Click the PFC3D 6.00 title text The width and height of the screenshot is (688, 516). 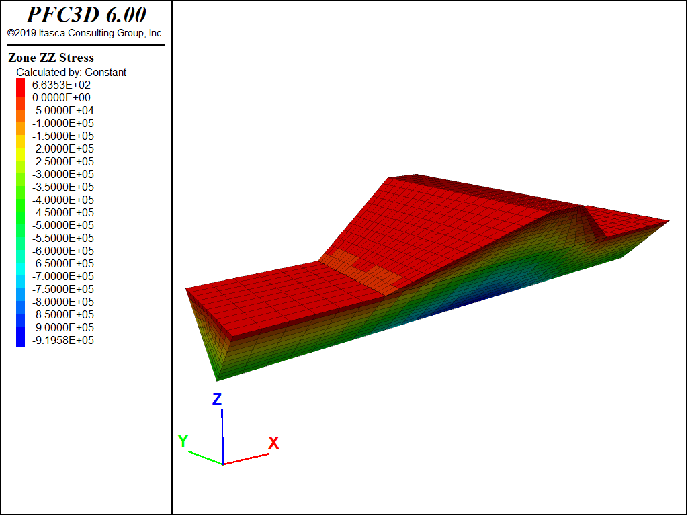(86, 15)
